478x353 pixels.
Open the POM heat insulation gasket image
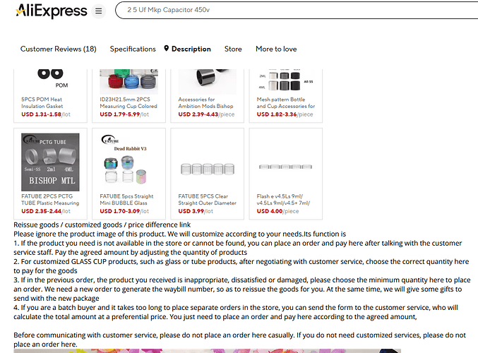50,79
